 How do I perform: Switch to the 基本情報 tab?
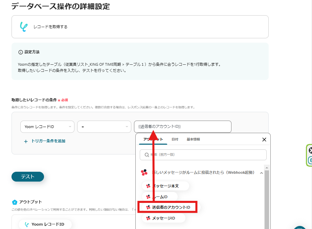point(193,139)
